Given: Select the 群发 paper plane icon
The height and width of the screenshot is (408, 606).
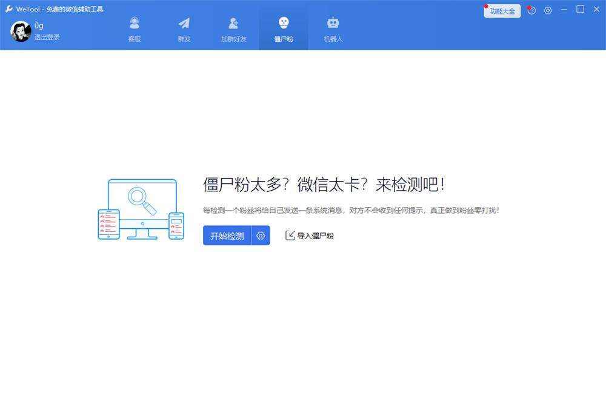Looking at the screenshot, I should click(x=184, y=24).
